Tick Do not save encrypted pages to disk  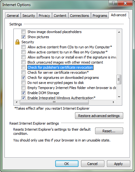[23, 82]
